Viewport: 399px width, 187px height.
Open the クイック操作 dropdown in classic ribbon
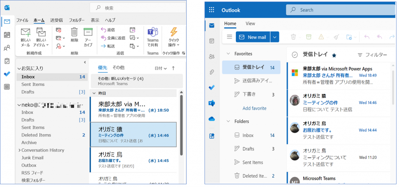pyautogui.click(x=174, y=38)
